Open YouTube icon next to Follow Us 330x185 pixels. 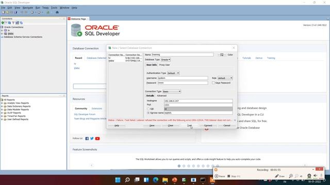(97, 138)
